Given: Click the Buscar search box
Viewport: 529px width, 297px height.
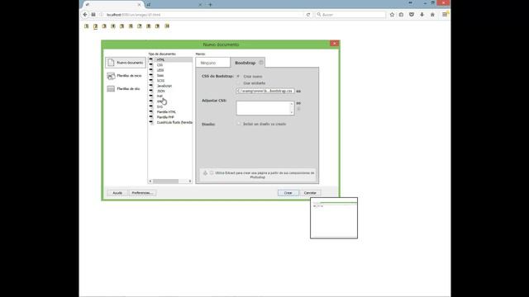Looking at the screenshot, I should click(x=350, y=15).
